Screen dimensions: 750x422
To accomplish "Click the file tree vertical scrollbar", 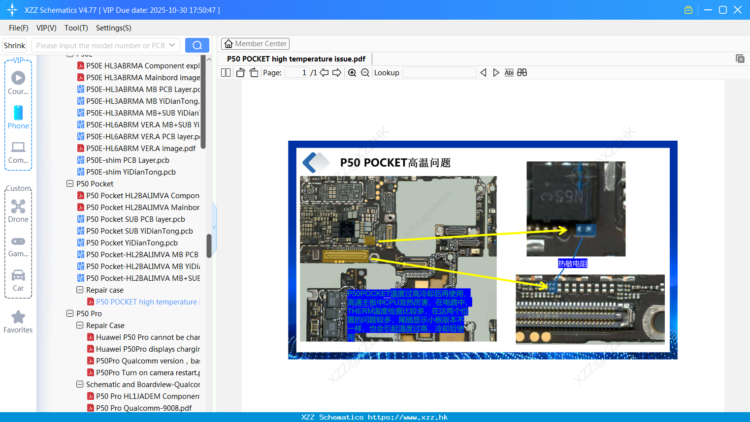I will click(209, 246).
